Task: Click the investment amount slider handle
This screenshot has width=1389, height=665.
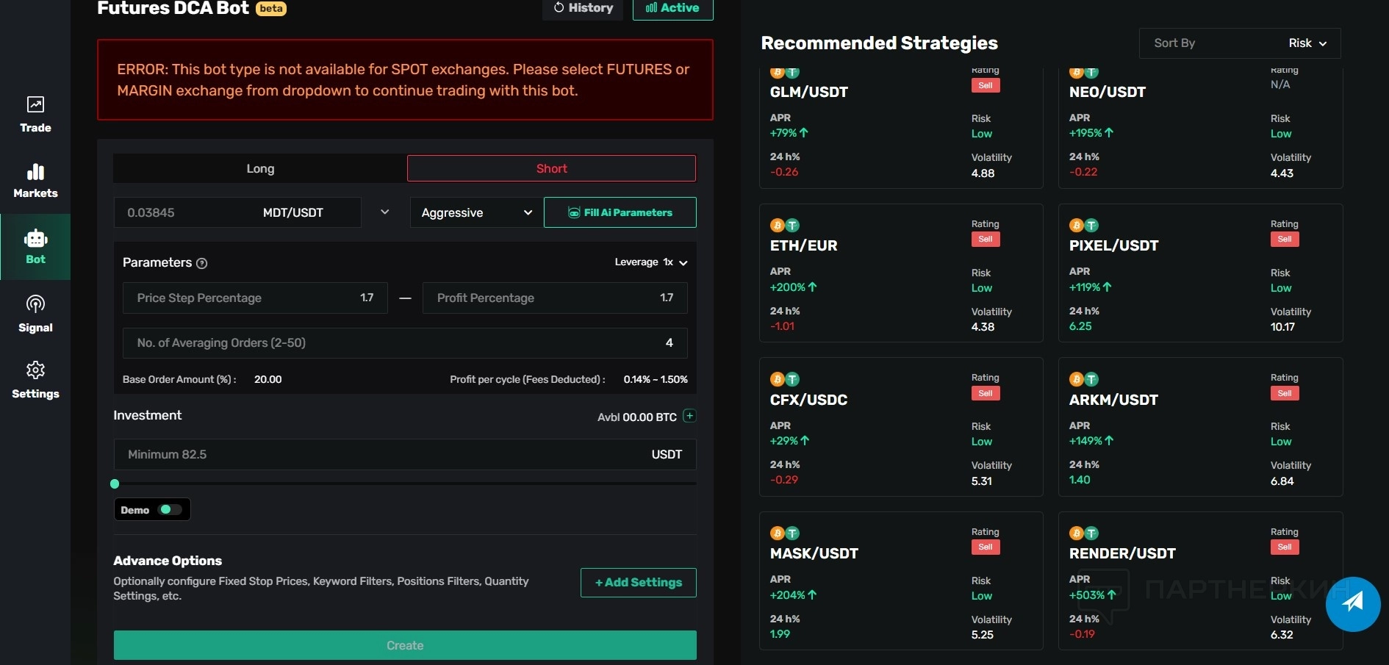Action: [115, 484]
